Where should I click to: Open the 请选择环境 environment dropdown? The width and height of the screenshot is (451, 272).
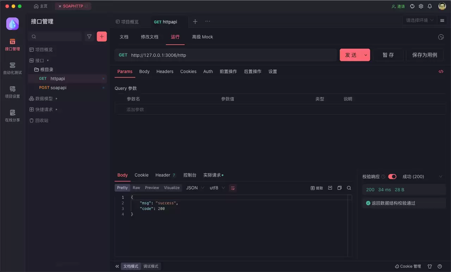click(x=420, y=20)
